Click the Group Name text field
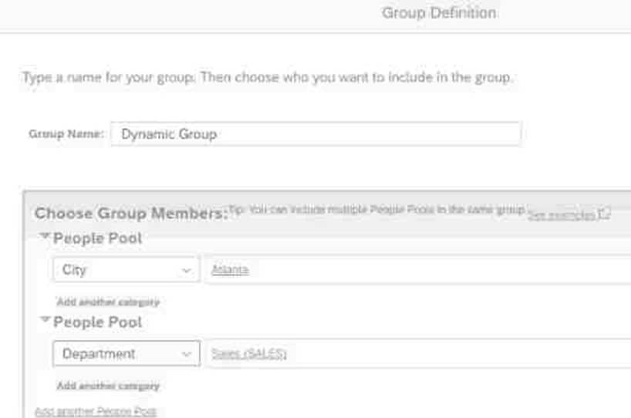 pyautogui.click(x=315, y=134)
